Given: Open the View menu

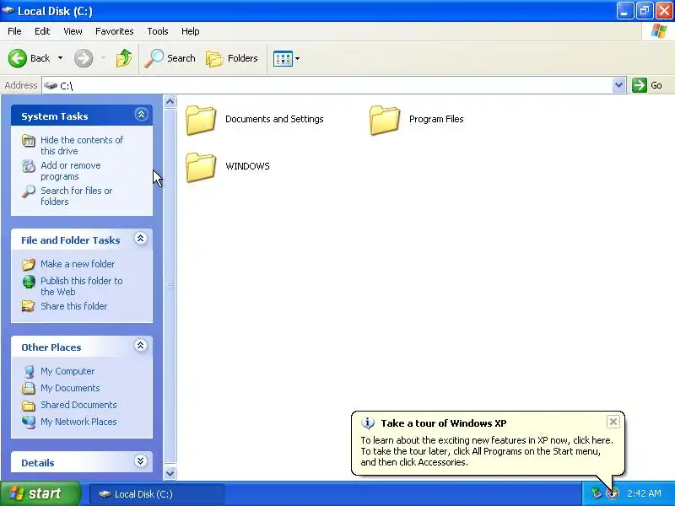Looking at the screenshot, I should click(73, 31).
